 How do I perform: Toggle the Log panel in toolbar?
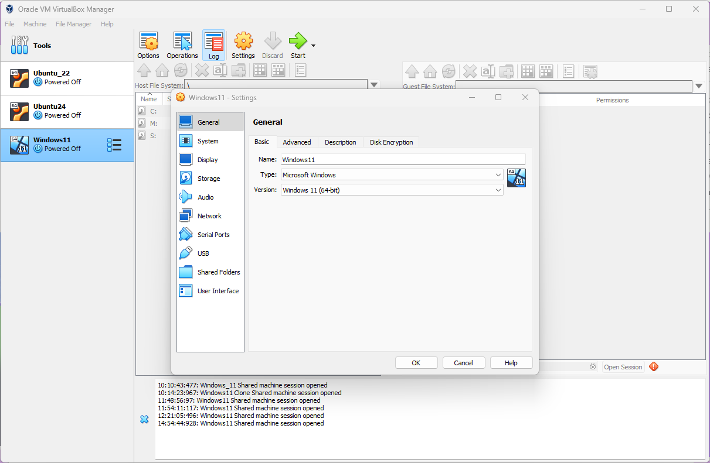[213, 45]
